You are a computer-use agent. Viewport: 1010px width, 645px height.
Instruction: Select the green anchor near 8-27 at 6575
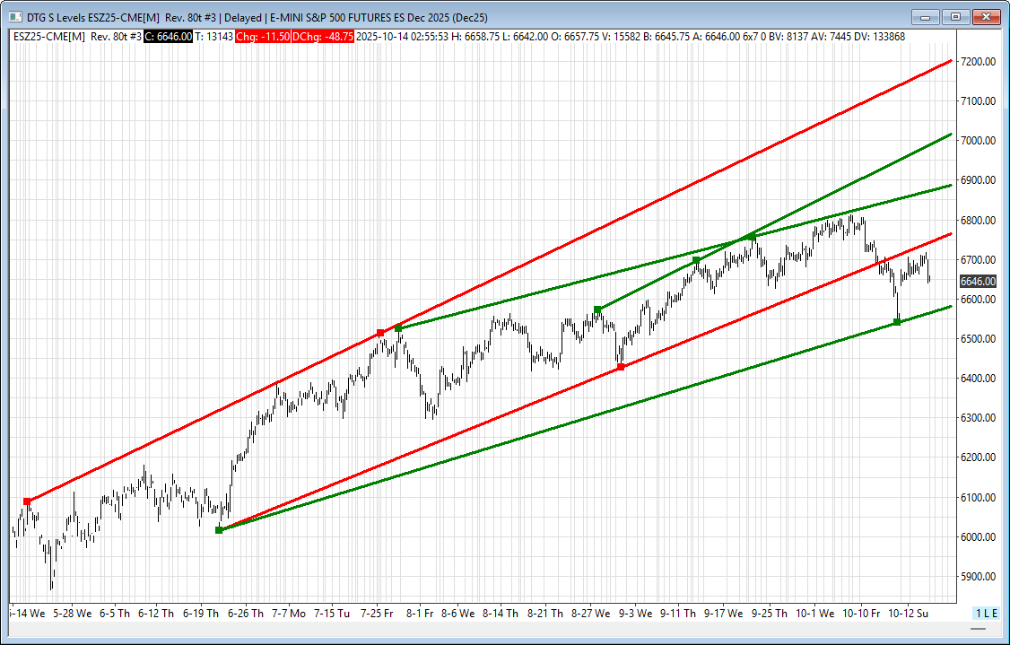point(597,309)
